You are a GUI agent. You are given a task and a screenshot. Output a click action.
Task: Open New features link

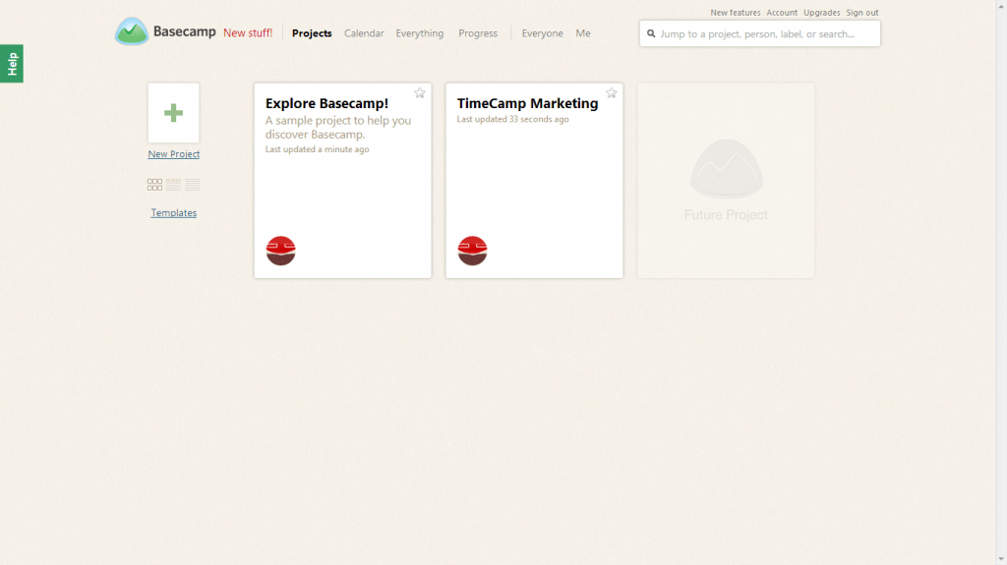pyautogui.click(x=736, y=13)
